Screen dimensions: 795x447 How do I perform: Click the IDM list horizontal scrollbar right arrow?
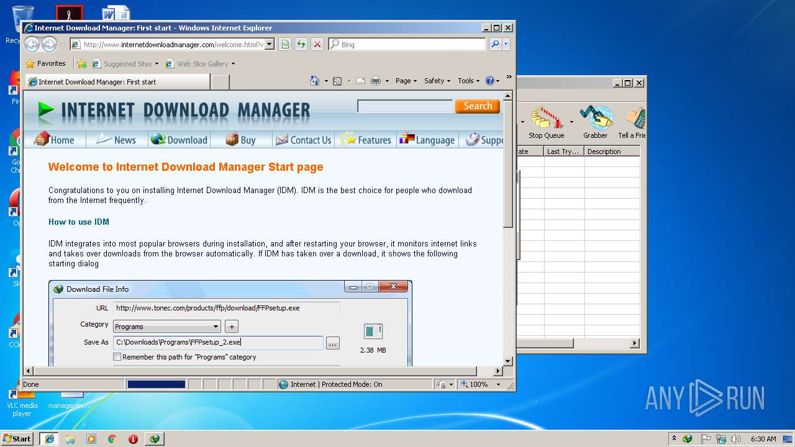(635, 343)
